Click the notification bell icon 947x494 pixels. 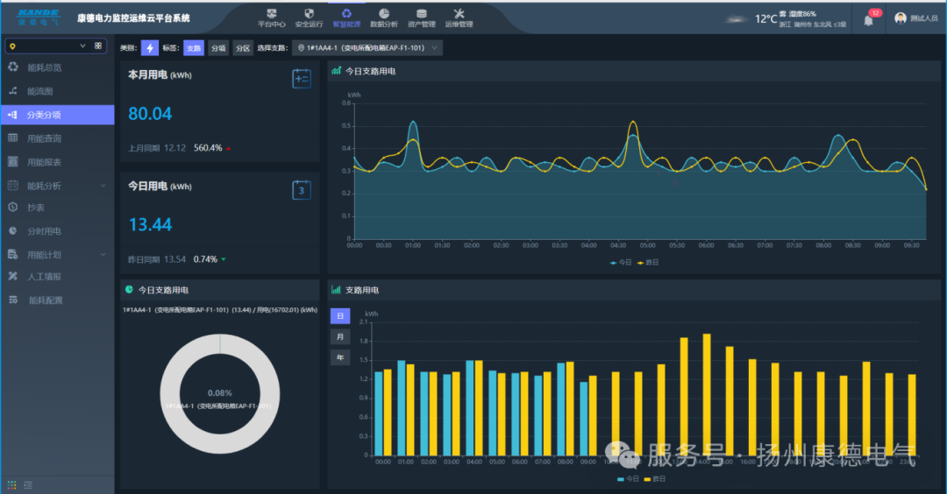pyautogui.click(x=868, y=20)
